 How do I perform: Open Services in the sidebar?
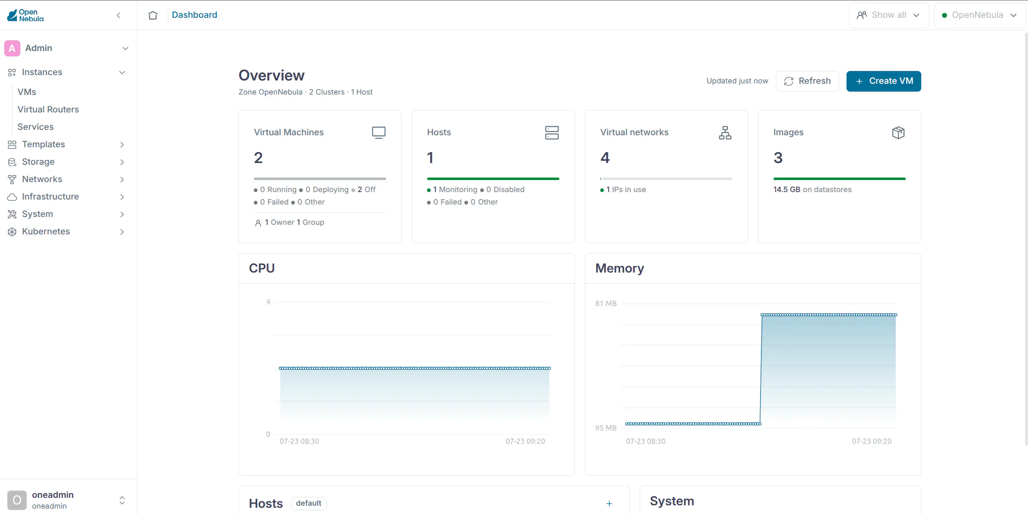click(x=36, y=127)
